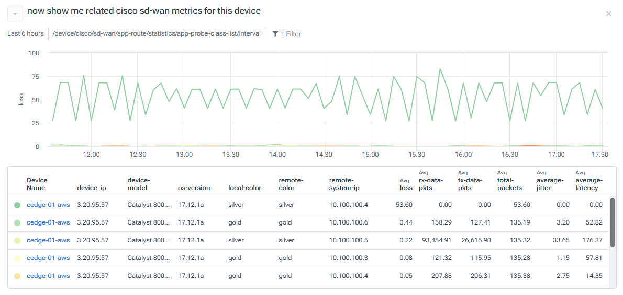Close the query result panel

point(608,14)
